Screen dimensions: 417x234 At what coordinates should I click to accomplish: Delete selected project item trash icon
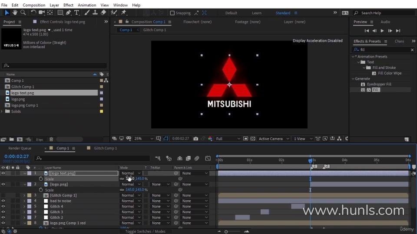pos(51,139)
